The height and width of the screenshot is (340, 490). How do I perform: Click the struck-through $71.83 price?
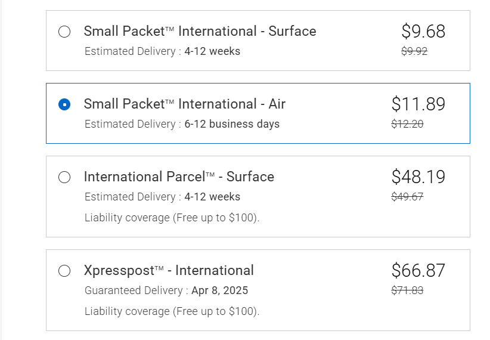(407, 290)
